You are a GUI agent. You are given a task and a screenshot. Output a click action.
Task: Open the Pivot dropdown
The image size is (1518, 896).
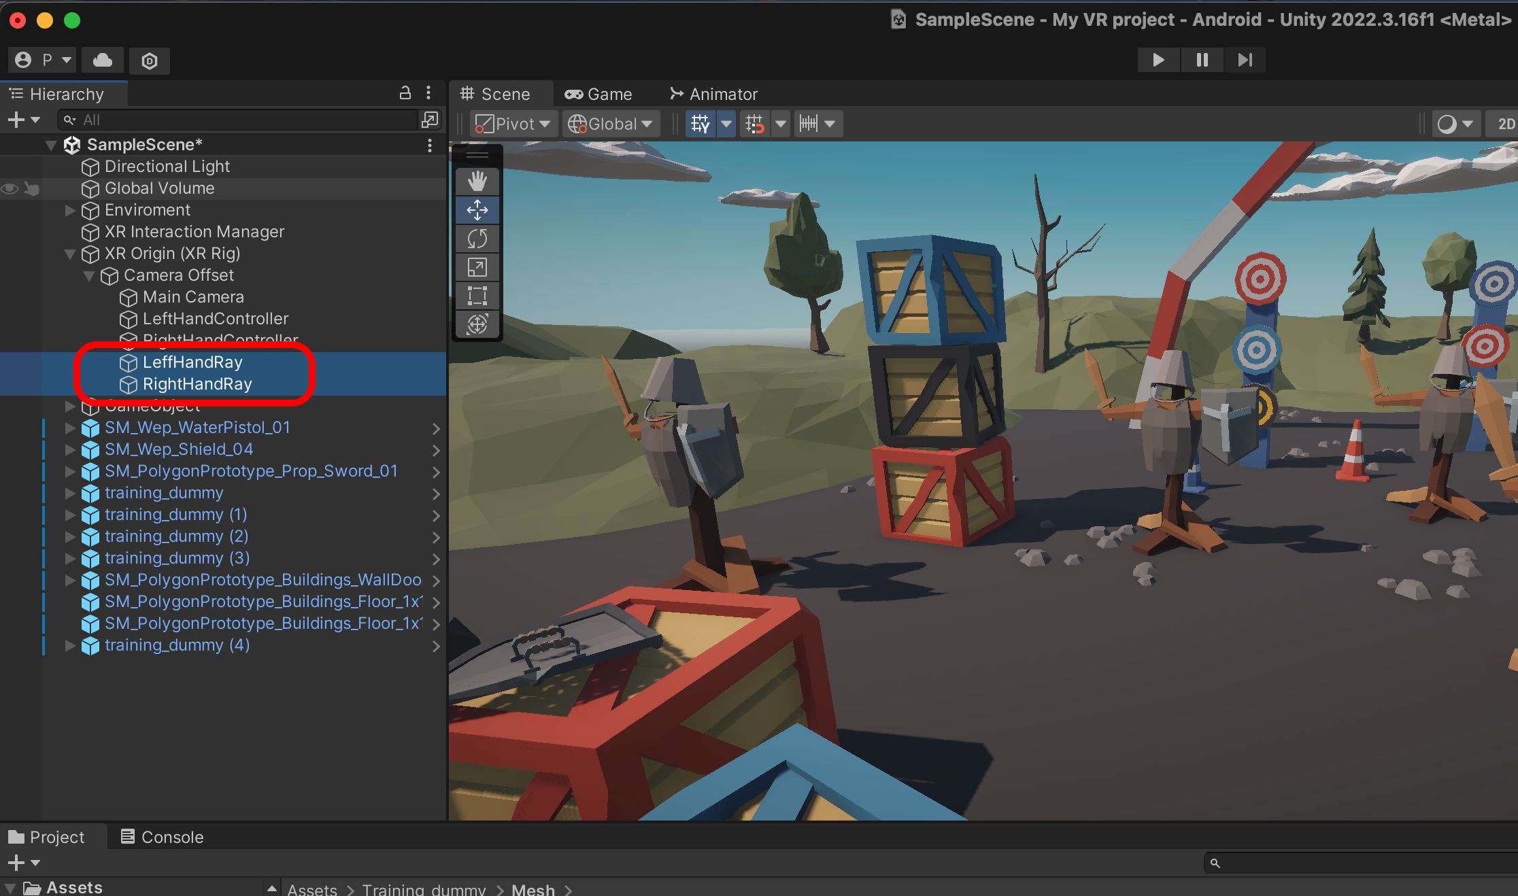pos(513,124)
